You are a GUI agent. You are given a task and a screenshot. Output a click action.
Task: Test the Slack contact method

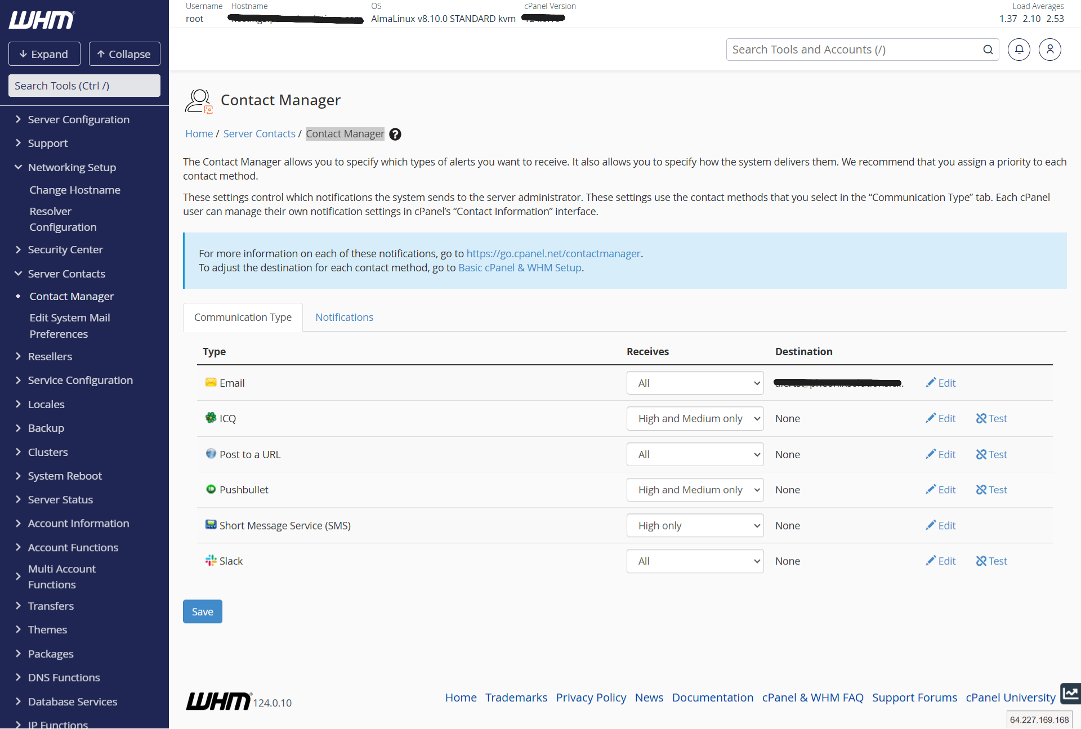(x=991, y=561)
